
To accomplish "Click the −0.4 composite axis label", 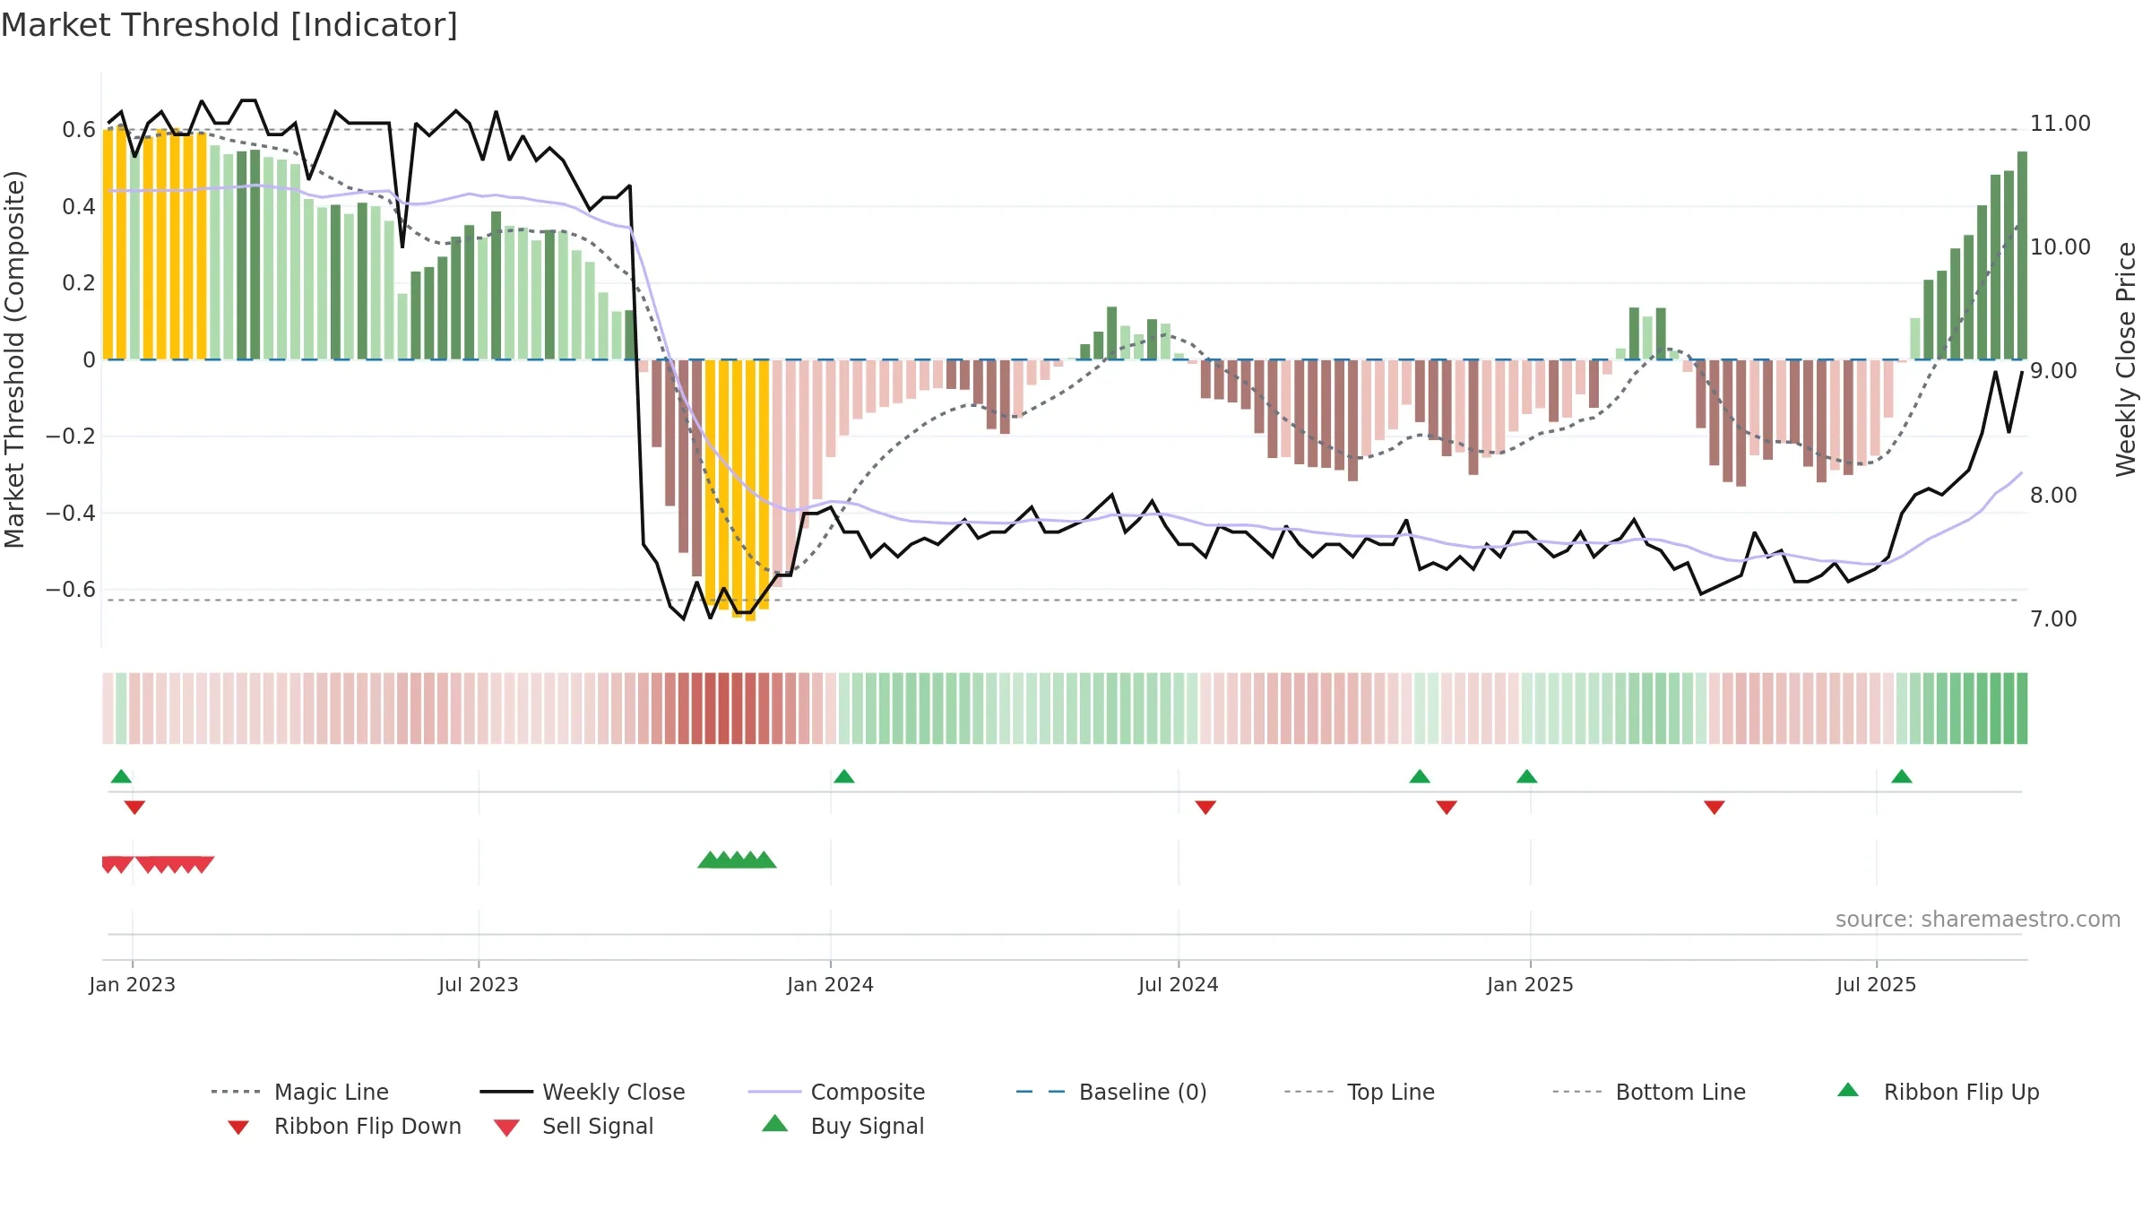I will point(71,514).
